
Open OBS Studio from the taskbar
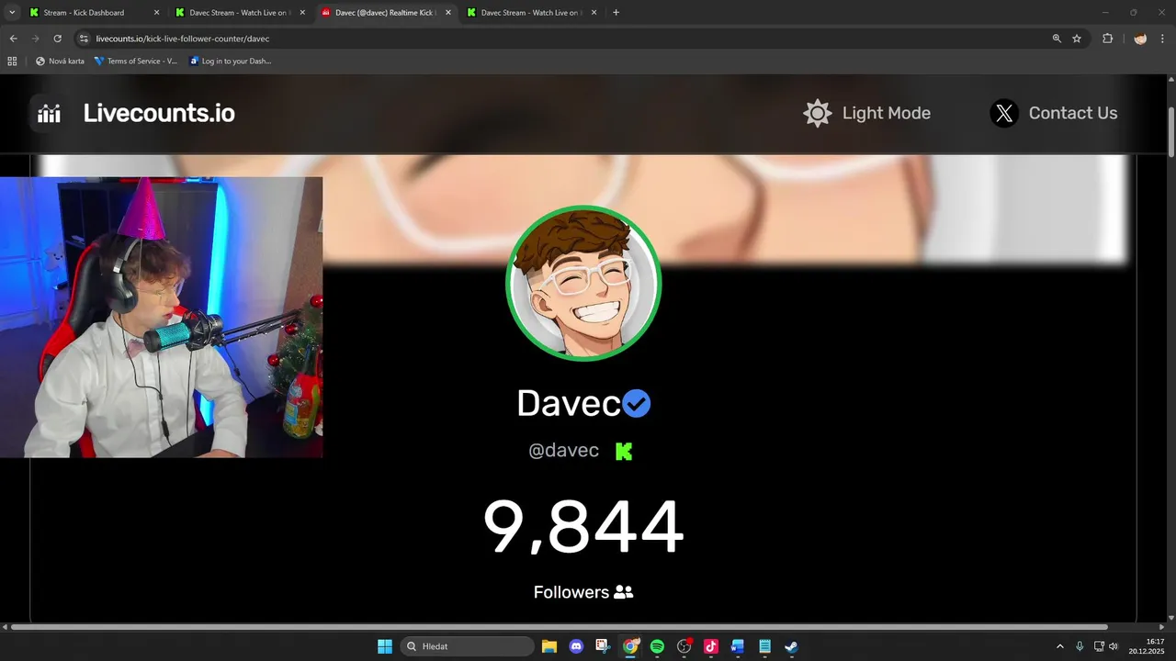(x=684, y=646)
